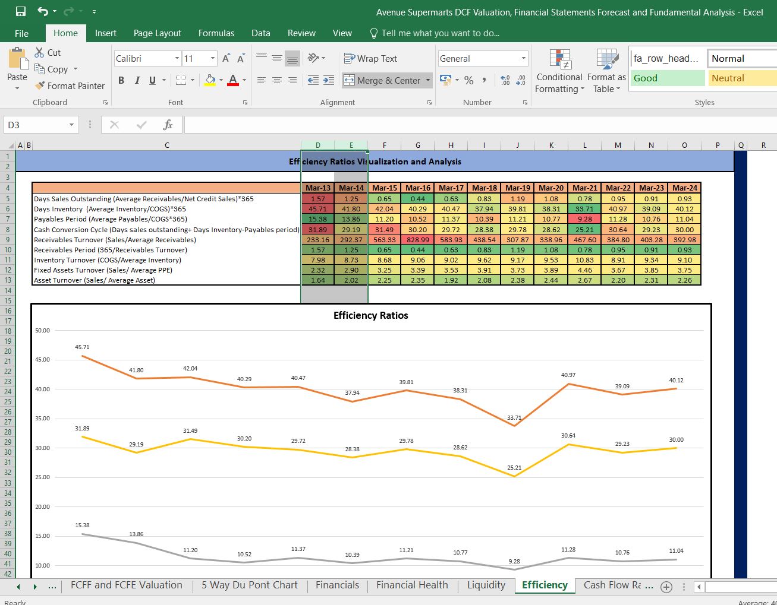
Task: Toggle Align Left
Action: click(262, 80)
